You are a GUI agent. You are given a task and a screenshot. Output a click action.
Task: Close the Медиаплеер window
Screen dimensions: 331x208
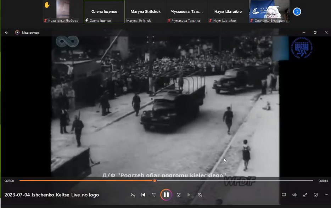coord(326,32)
